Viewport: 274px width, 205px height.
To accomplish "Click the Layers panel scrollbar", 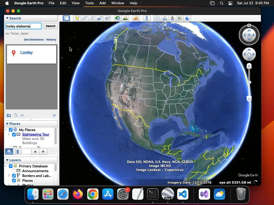I will 56,168.
